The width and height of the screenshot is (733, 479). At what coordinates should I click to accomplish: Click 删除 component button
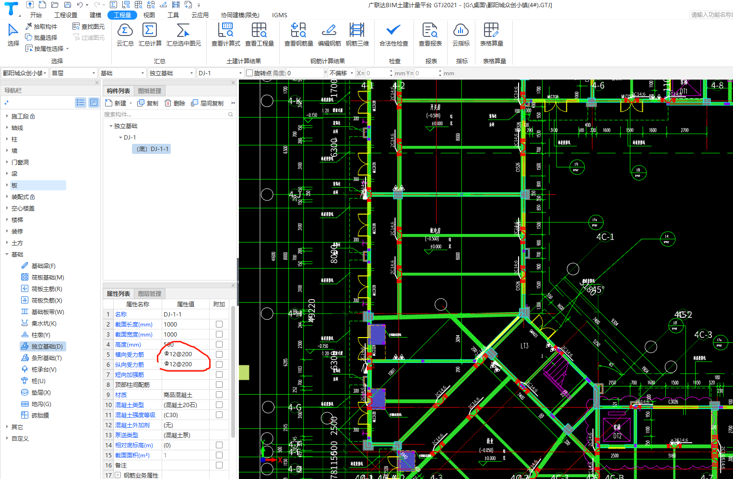(175, 103)
